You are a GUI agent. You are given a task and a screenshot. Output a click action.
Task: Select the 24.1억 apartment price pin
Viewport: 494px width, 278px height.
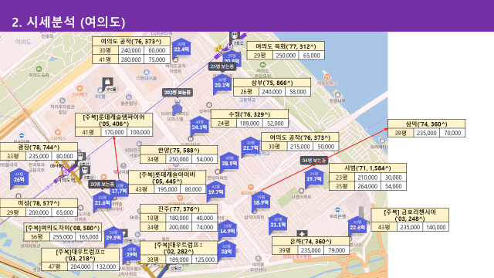pyautogui.click(x=199, y=126)
